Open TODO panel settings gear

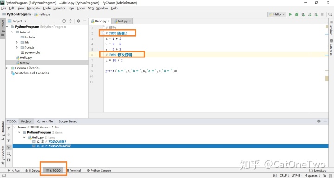[319, 121]
